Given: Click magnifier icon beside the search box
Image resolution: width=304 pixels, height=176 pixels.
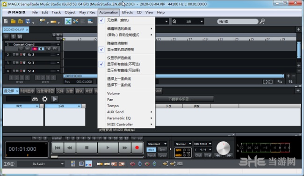Looking at the screenshot, I should pos(262,21).
